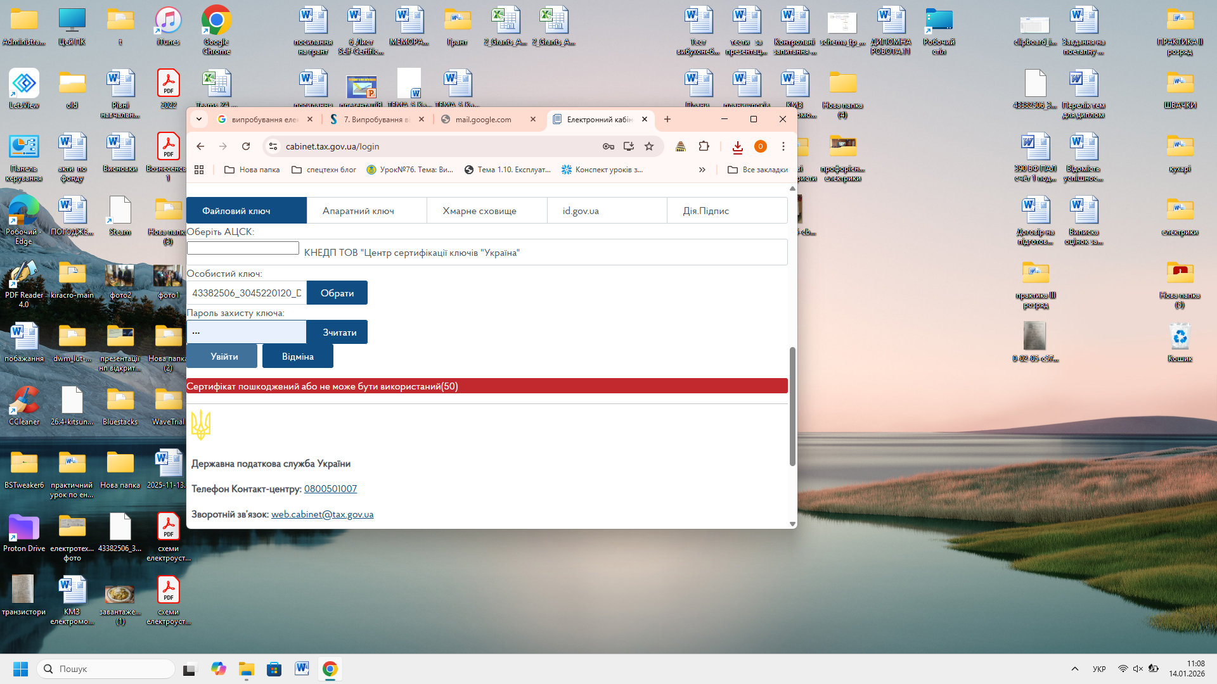1217x684 pixels.
Task: Click the Chrome reload page icon
Action: [x=246, y=146]
